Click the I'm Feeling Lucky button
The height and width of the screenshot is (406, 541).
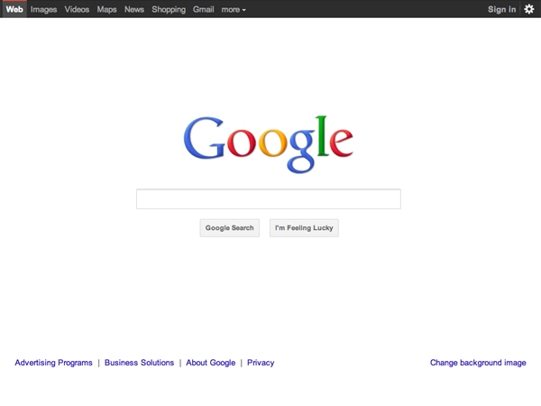coord(304,228)
